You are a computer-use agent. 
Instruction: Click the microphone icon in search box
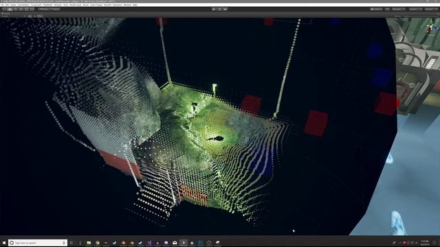pyautogui.click(x=64, y=243)
